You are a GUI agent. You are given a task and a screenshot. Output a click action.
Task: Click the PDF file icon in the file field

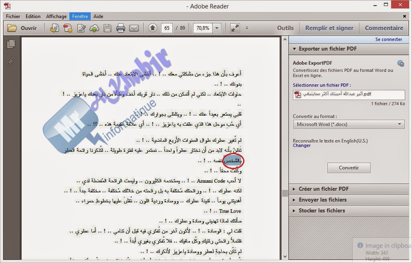click(298, 94)
